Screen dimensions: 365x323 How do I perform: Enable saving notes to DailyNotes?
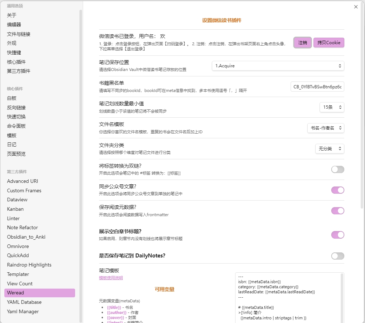337,256
